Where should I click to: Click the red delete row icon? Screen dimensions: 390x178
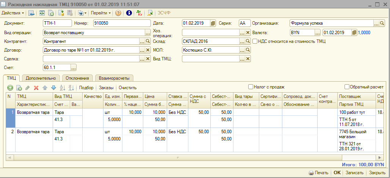tap(36, 88)
